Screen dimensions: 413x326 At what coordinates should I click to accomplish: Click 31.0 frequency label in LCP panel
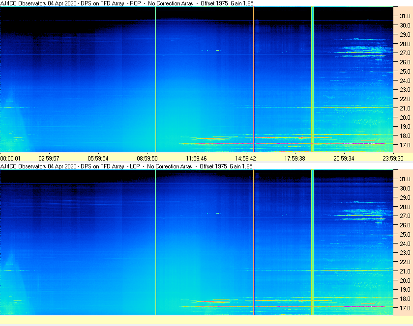coord(405,179)
